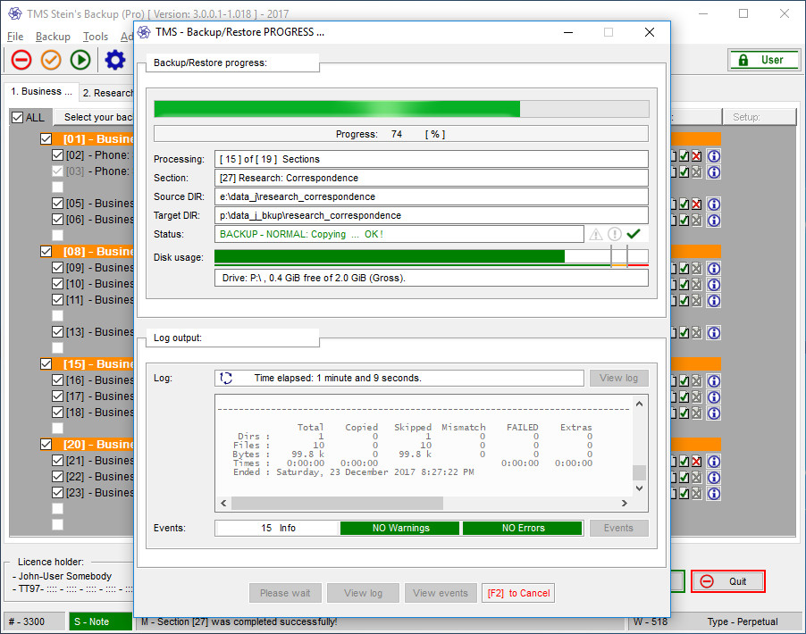Click the Source DIR field
Image resolution: width=806 pixels, height=634 pixels.
pos(432,196)
